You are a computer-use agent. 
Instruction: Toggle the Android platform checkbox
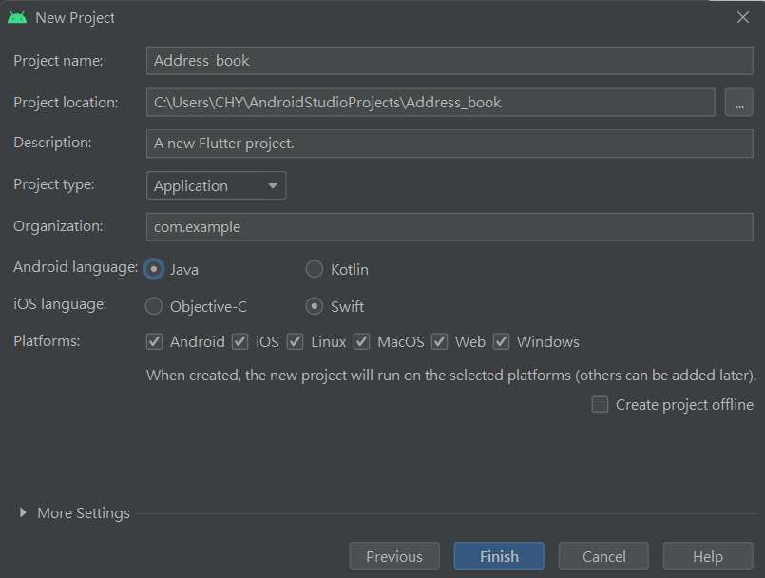(x=154, y=341)
